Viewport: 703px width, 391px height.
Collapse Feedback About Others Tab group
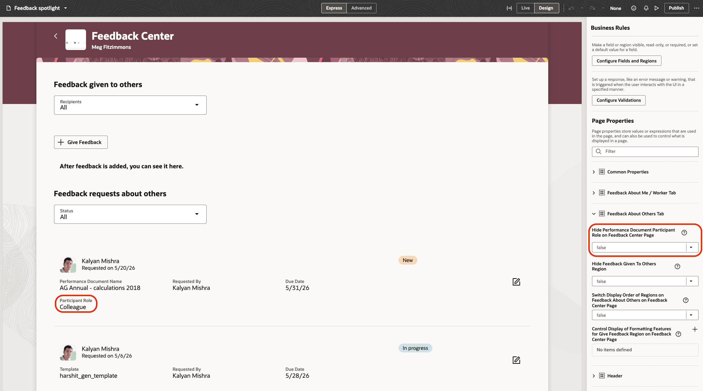[x=594, y=214]
